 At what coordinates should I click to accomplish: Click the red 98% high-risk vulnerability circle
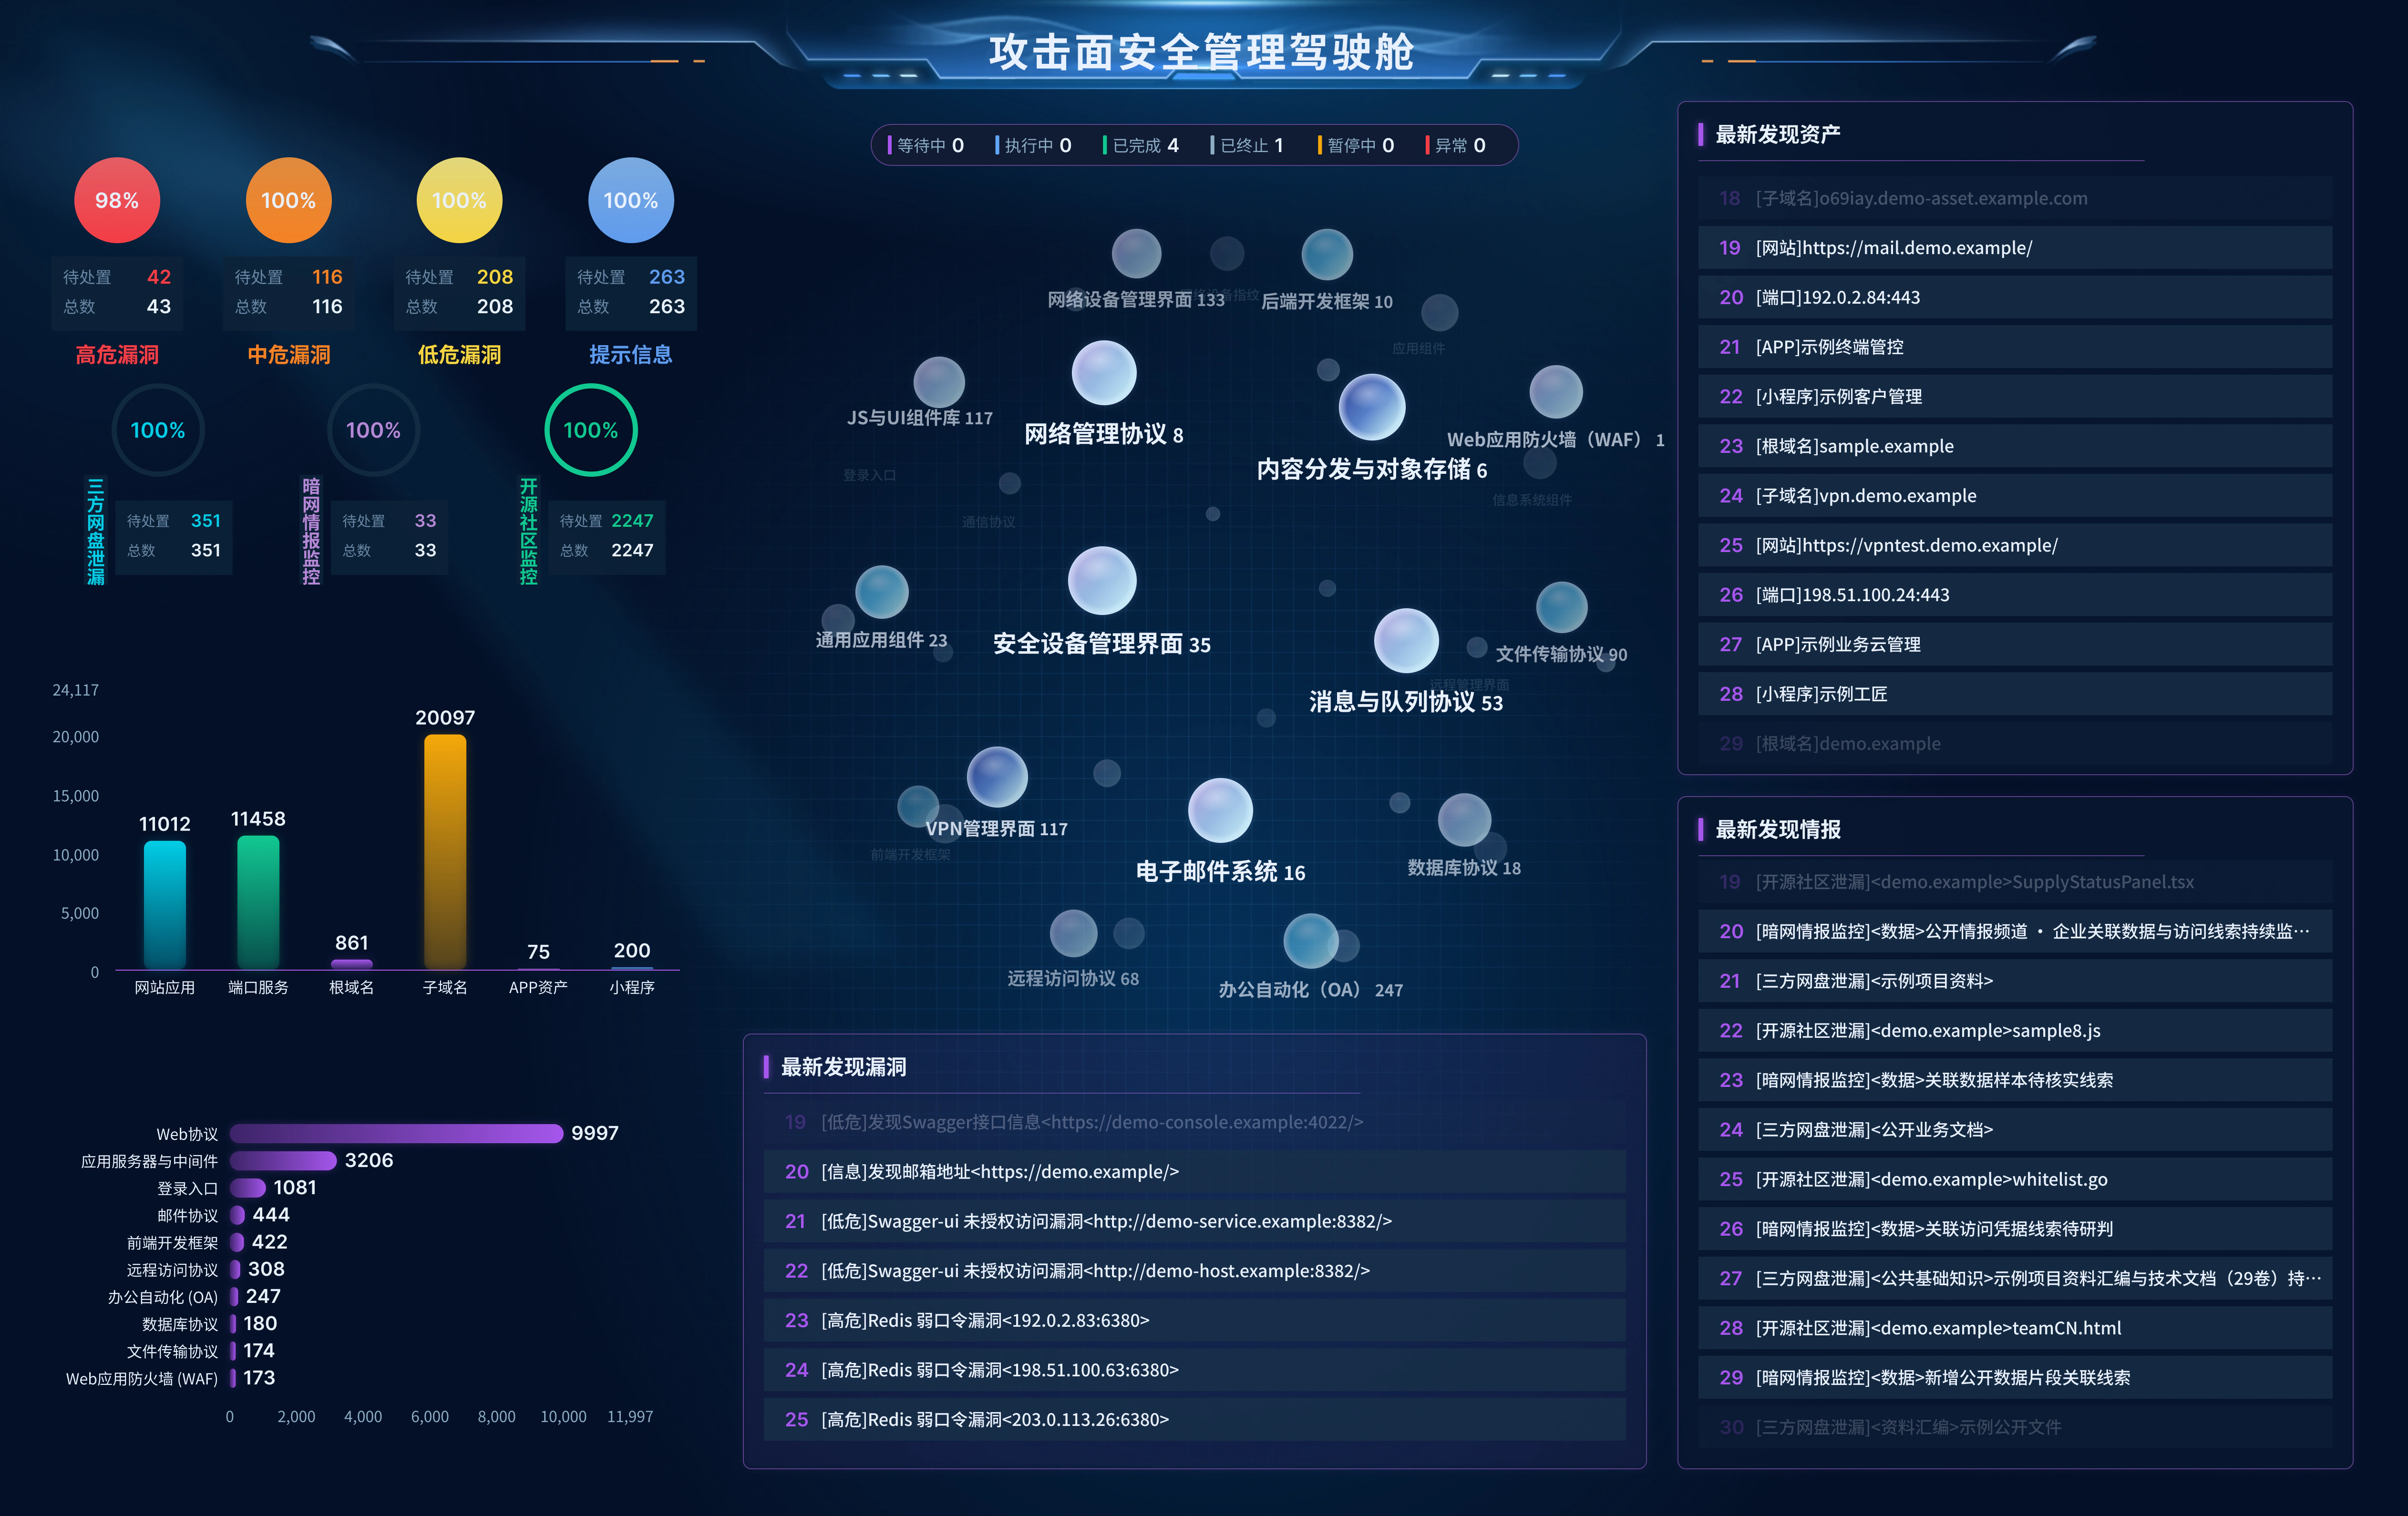pos(117,200)
